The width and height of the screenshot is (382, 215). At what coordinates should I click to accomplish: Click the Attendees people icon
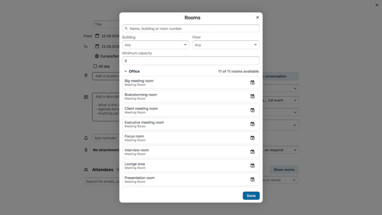pyautogui.click(x=86, y=169)
